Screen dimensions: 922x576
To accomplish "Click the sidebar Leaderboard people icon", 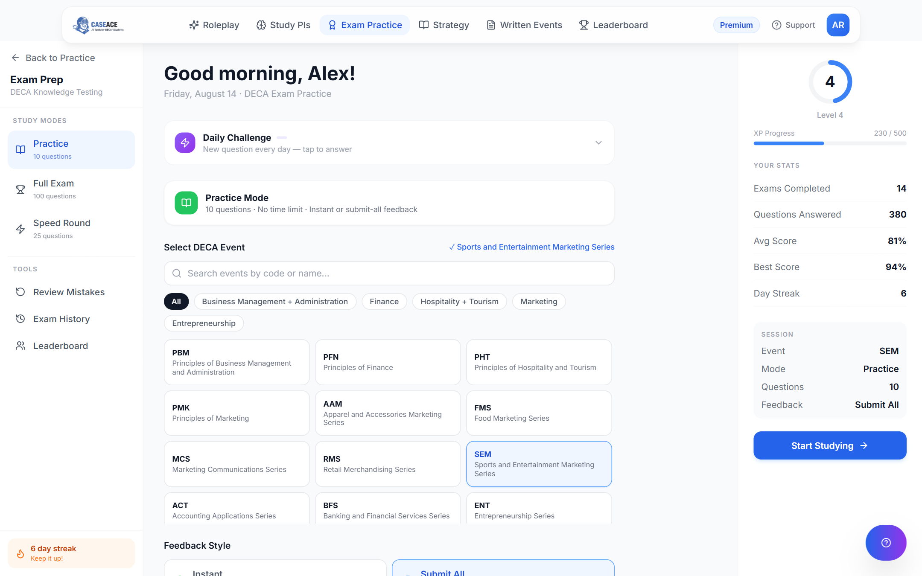I will 20,346.
